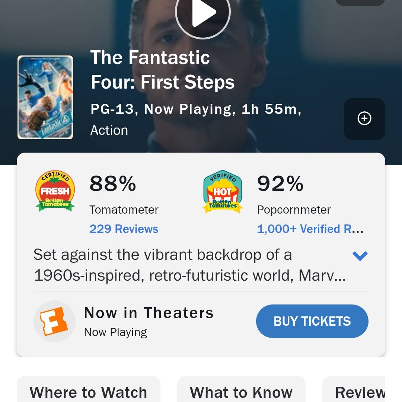
Task: Go to the Reviews tab
Action: coord(360,392)
